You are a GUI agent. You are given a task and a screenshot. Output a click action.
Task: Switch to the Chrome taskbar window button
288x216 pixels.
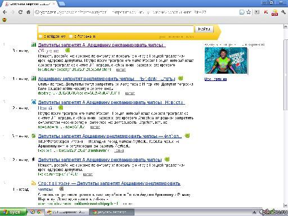[112, 212]
